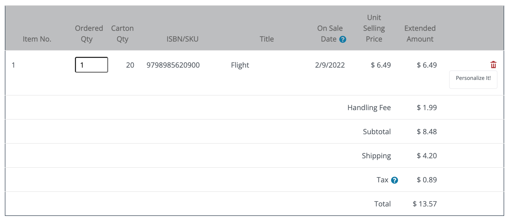The image size is (509, 220).
Task: Click the Item No. column header
Action: (37, 39)
